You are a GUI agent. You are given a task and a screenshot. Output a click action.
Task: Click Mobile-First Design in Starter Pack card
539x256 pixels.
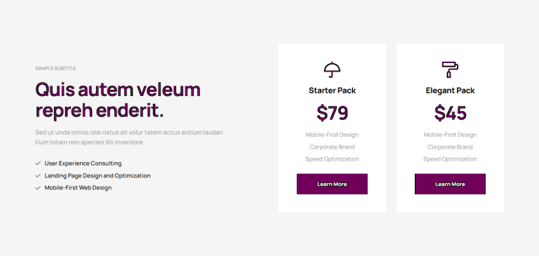pos(332,135)
